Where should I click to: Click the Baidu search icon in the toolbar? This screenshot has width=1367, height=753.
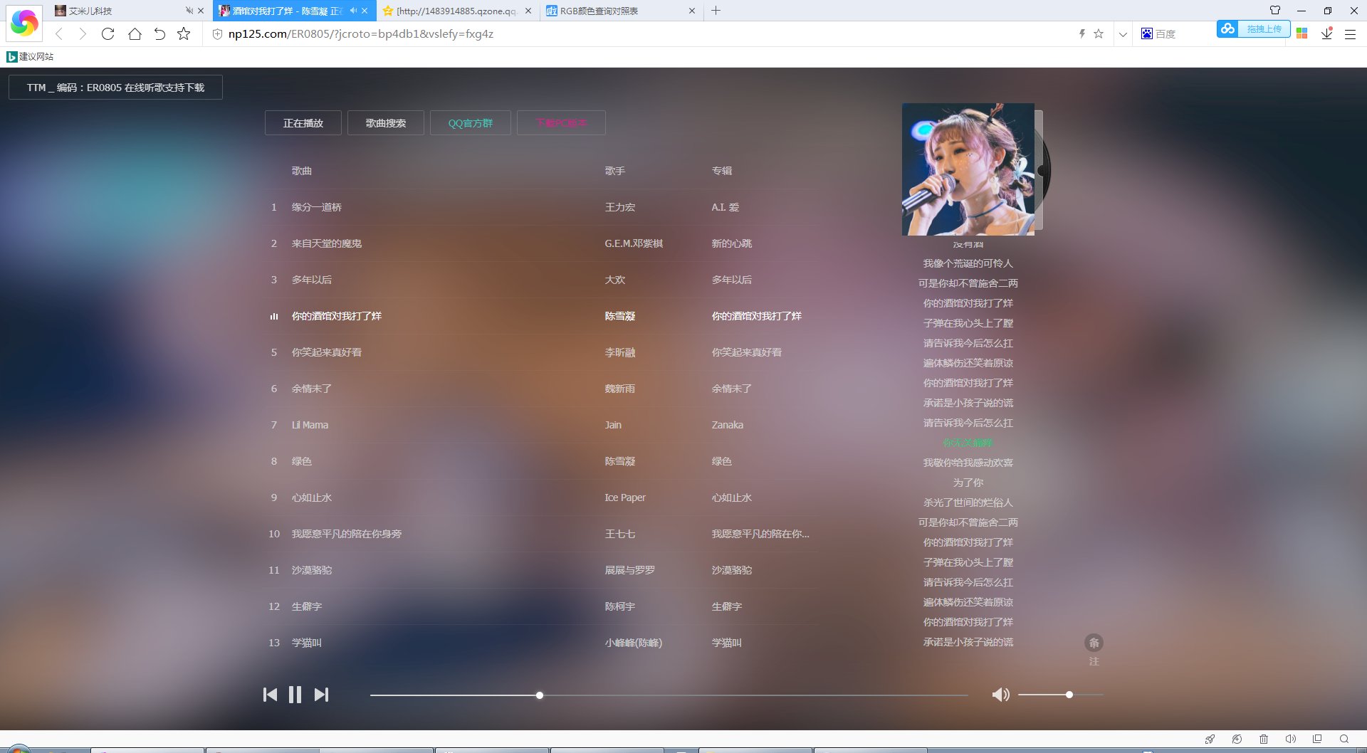coord(1146,33)
